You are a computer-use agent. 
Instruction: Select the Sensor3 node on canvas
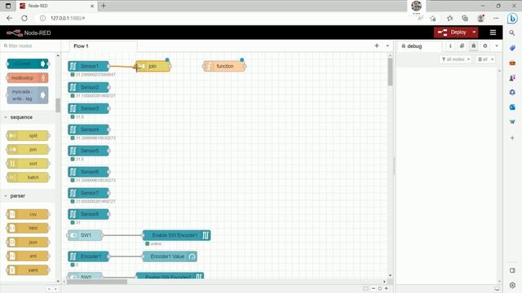89,108
